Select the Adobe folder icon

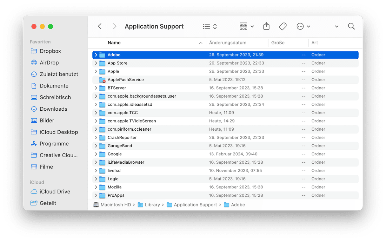tap(102, 55)
